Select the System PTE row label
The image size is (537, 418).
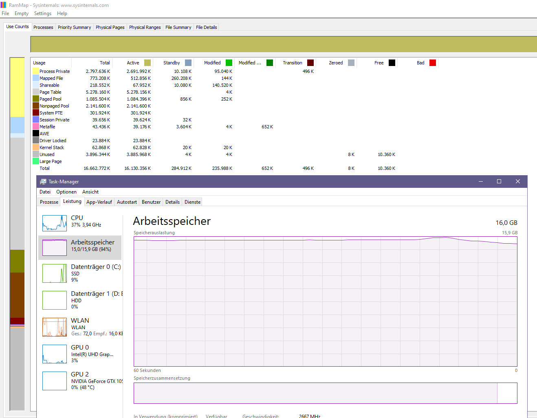coord(51,113)
